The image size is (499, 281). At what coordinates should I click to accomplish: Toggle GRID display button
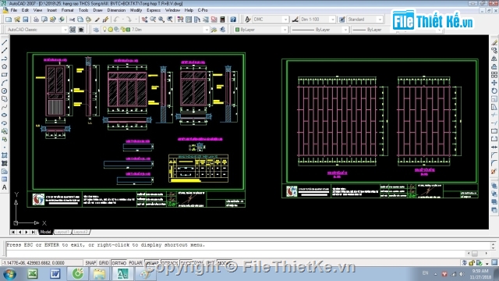click(104, 263)
